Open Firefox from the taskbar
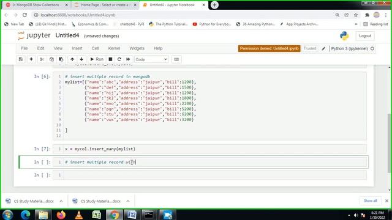 tap(61, 215)
